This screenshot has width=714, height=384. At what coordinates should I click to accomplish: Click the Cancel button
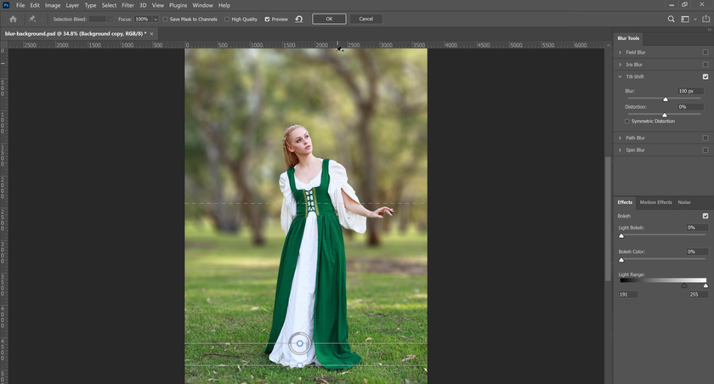(366, 19)
